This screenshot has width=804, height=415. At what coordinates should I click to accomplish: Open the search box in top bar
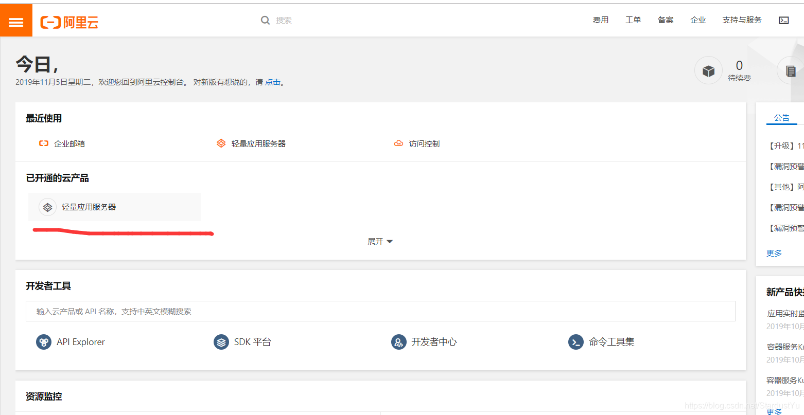(x=282, y=20)
